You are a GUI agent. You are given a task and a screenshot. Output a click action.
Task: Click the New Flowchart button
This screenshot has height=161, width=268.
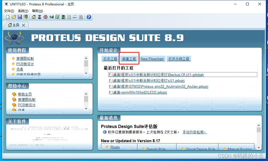tap(152, 59)
